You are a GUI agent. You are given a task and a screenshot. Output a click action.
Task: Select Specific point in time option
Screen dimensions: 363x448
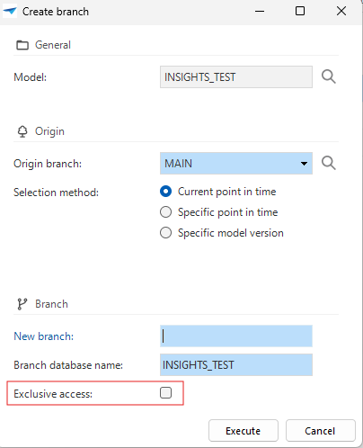[x=165, y=212]
